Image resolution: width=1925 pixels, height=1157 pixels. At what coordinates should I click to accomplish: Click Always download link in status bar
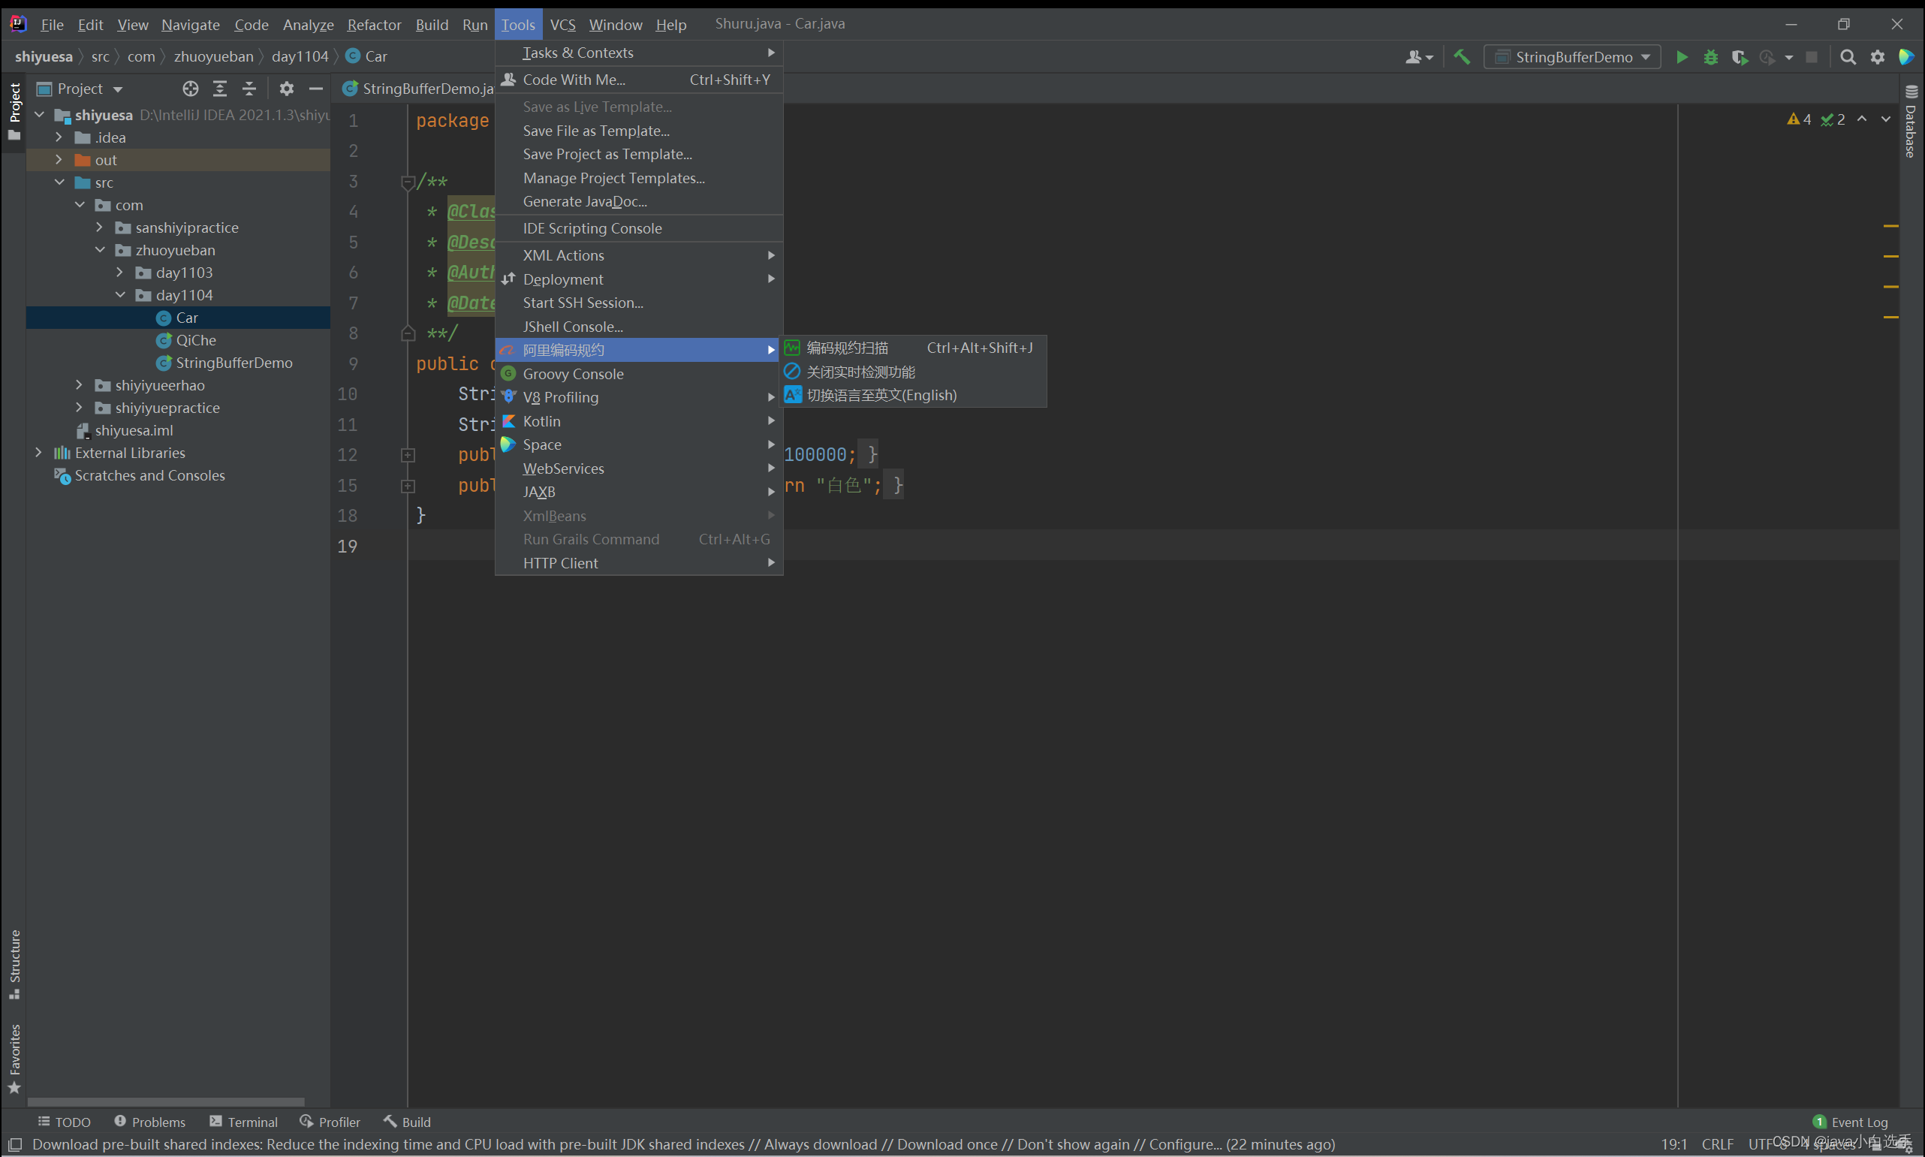pos(820,1144)
